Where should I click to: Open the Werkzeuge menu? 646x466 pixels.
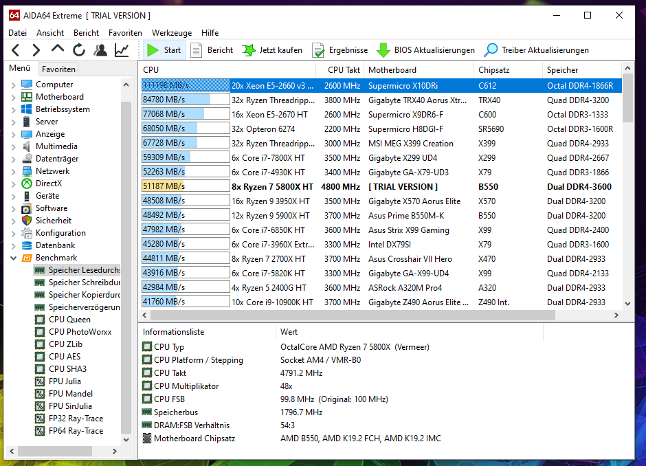click(172, 33)
